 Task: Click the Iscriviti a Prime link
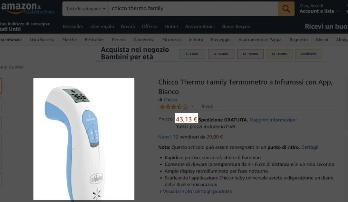click(x=40, y=12)
